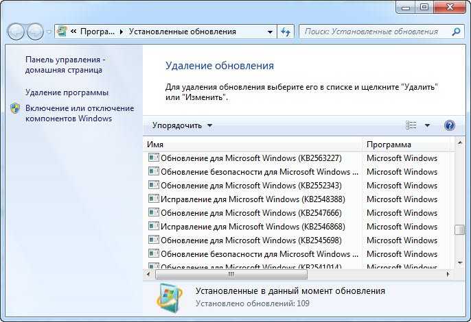Maximize the Installed Updates window
Screen dimensions: 471x322
coord(424,8)
